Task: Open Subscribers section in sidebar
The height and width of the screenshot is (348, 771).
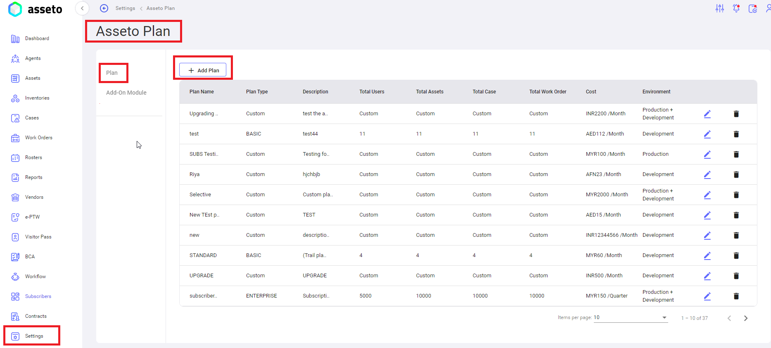Action: point(38,296)
